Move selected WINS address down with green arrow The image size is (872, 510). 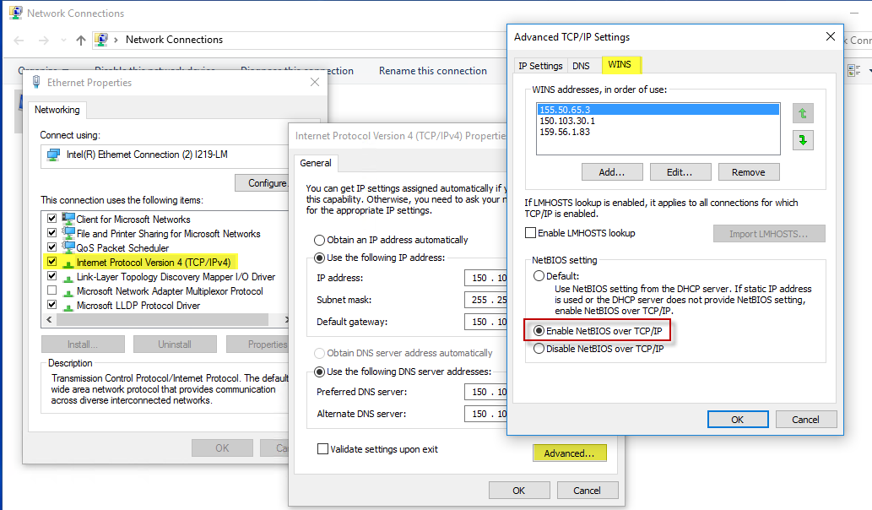(x=803, y=140)
